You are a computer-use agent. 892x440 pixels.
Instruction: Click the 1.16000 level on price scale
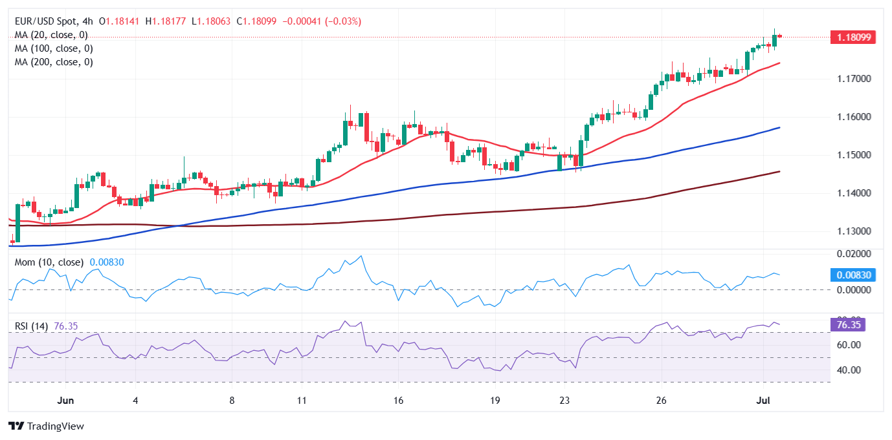[x=853, y=117]
